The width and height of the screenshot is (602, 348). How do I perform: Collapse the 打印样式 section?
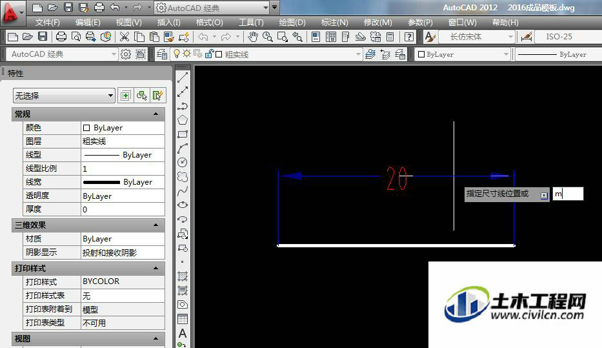(x=156, y=268)
